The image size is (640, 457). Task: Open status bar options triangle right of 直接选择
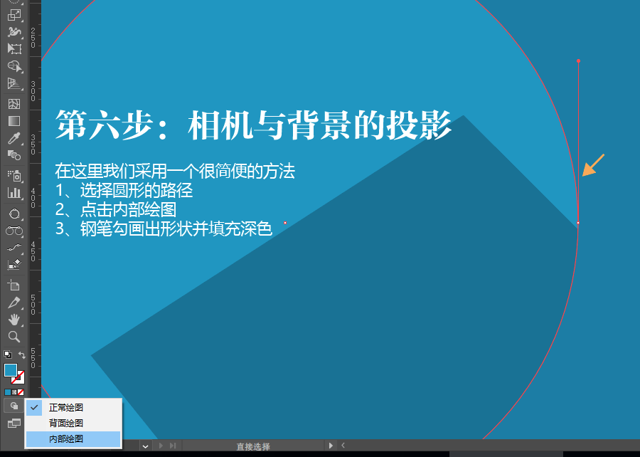(331, 446)
